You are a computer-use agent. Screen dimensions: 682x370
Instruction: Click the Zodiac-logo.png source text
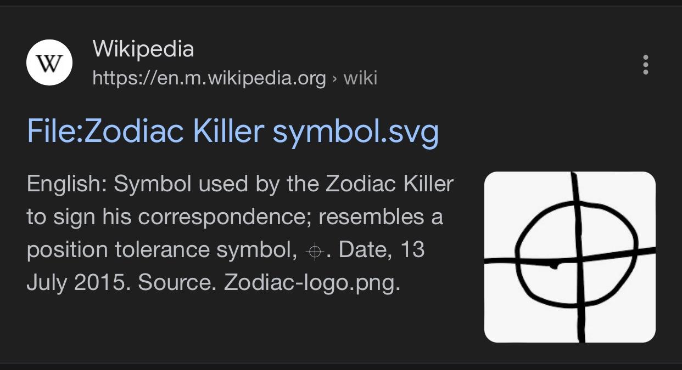(312, 283)
